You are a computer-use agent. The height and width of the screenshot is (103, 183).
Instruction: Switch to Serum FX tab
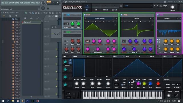coord(96,8)
